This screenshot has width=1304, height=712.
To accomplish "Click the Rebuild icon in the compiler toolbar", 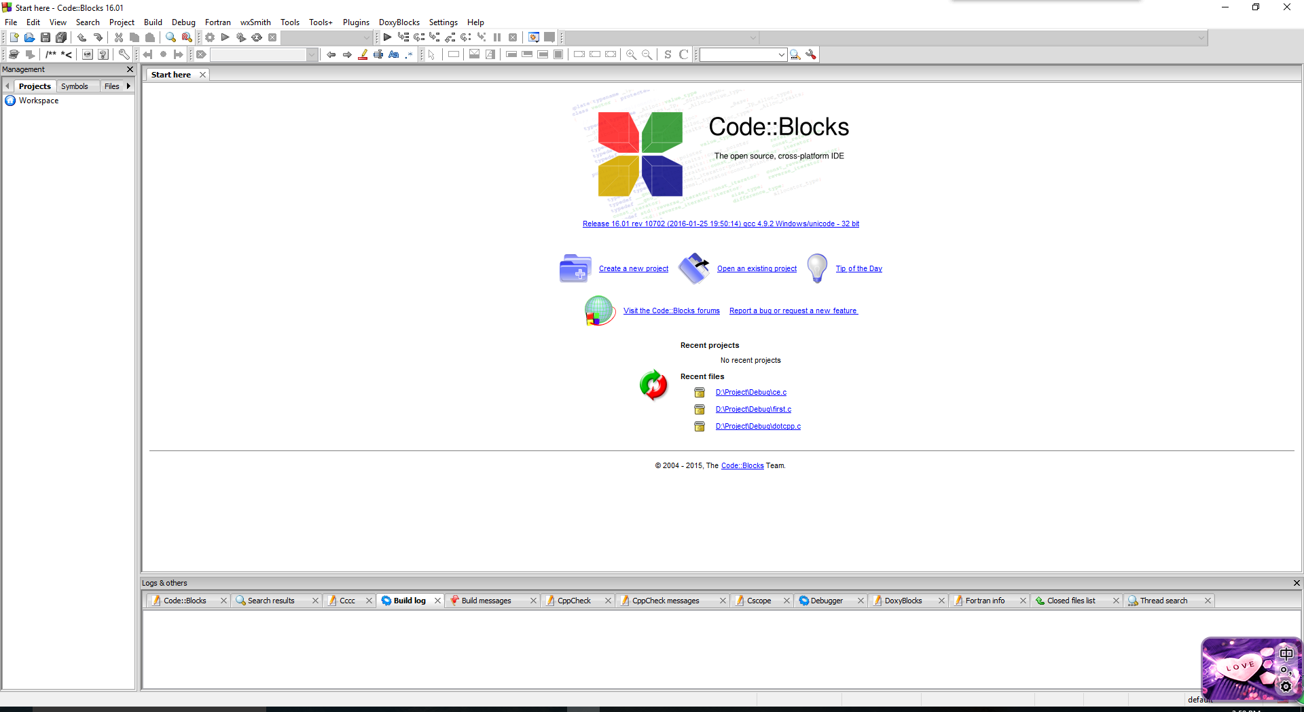I will [x=257, y=37].
